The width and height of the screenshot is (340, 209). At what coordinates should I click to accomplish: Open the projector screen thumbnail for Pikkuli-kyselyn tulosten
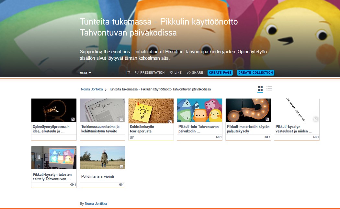point(54,158)
